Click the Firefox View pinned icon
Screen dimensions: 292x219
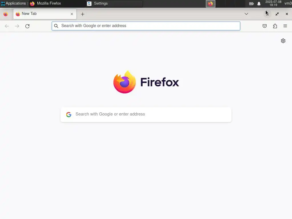[6, 14]
